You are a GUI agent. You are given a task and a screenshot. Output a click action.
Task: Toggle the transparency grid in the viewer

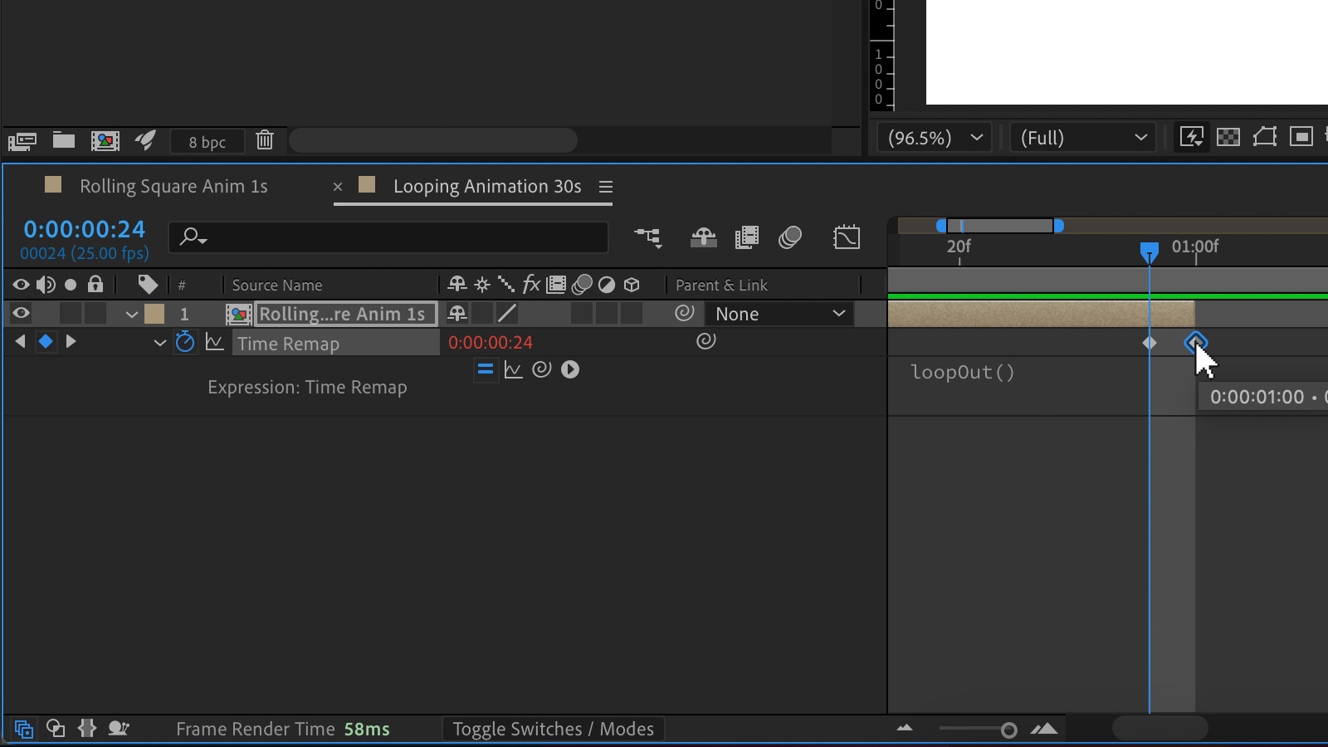[x=1228, y=137]
